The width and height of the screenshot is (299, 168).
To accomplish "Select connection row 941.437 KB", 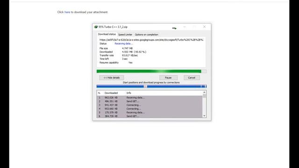I will coord(149,105).
